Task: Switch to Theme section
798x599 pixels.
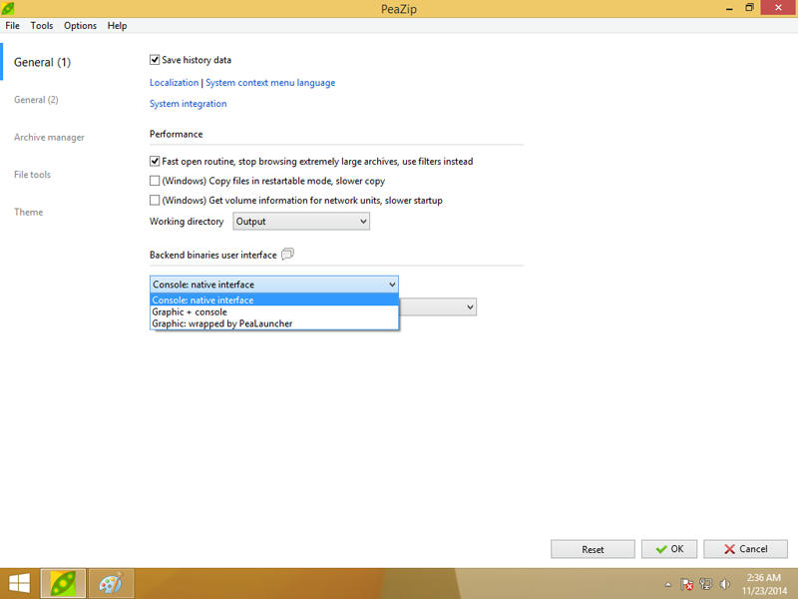Action: point(29,212)
